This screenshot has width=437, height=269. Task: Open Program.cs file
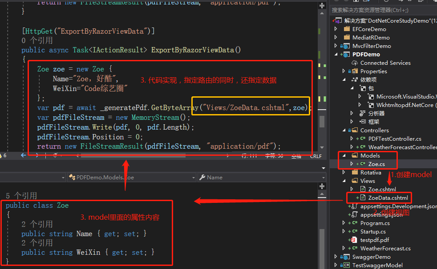[375, 223]
